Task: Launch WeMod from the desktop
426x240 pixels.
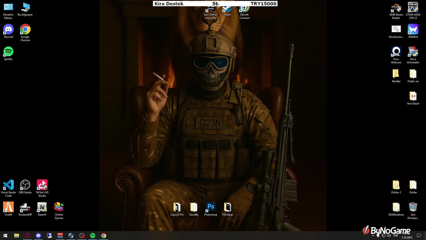Action: click(x=413, y=31)
